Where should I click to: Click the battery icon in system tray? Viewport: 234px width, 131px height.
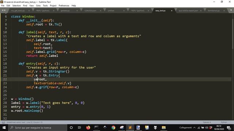point(203,128)
